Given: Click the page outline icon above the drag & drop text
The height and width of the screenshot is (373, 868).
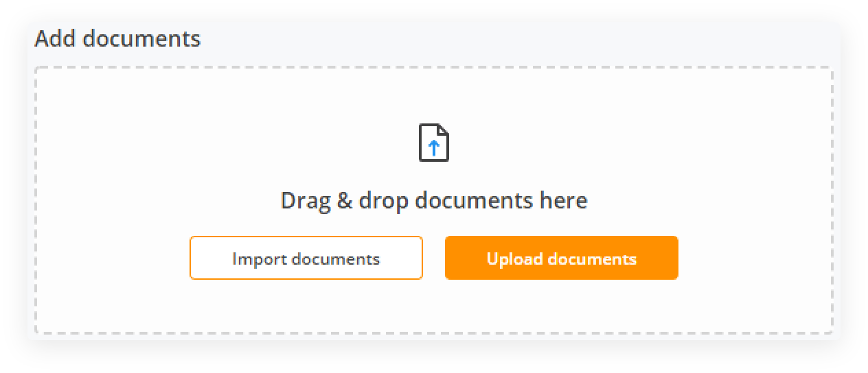Looking at the screenshot, I should coord(434,143).
